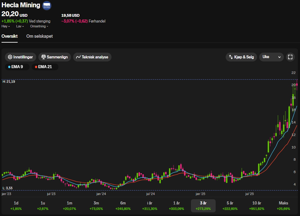Select the 1m time range
The width and height of the screenshot is (300, 216).
coord(70,206)
